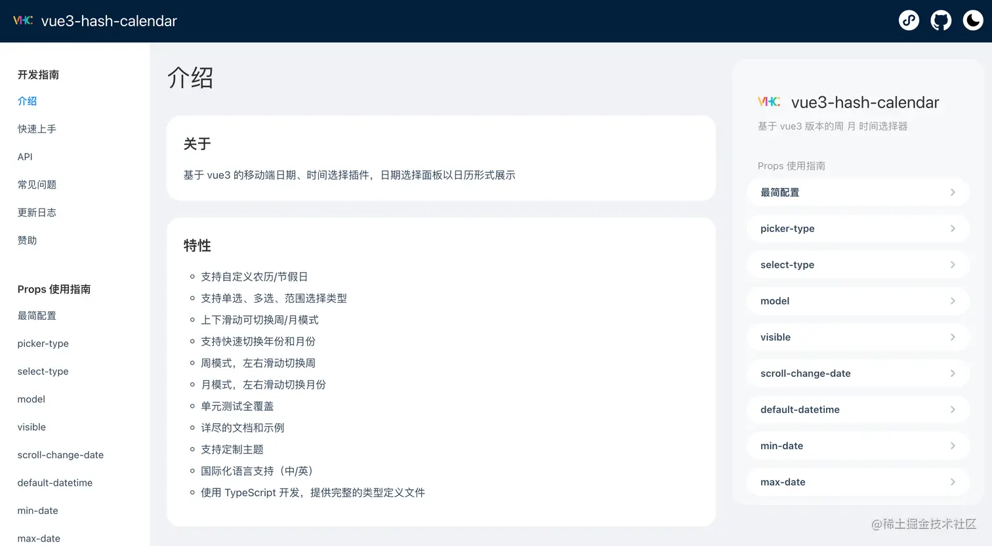The height and width of the screenshot is (546, 992).
Task: Open 常见问题 in the sidebar
Action: [37, 185]
